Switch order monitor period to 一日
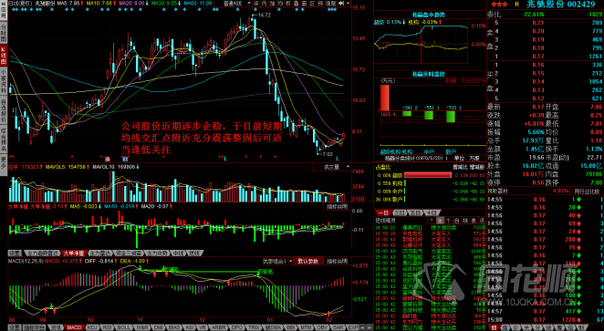The height and width of the screenshot is (331, 604). (x=383, y=212)
